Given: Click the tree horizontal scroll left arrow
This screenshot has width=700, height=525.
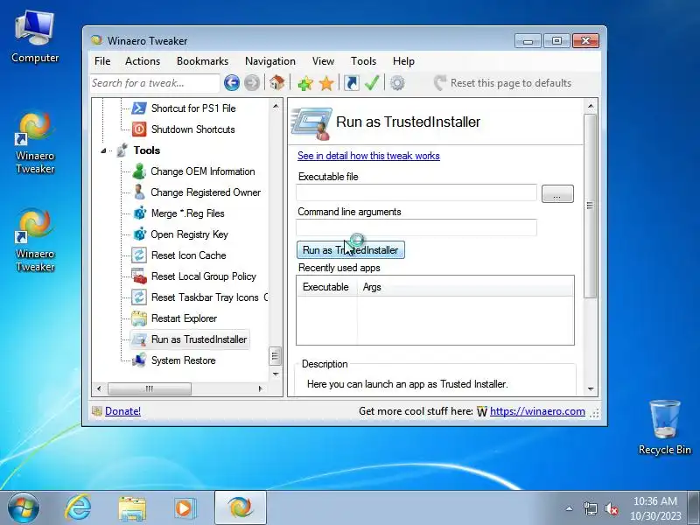Looking at the screenshot, I should point(99,388).
